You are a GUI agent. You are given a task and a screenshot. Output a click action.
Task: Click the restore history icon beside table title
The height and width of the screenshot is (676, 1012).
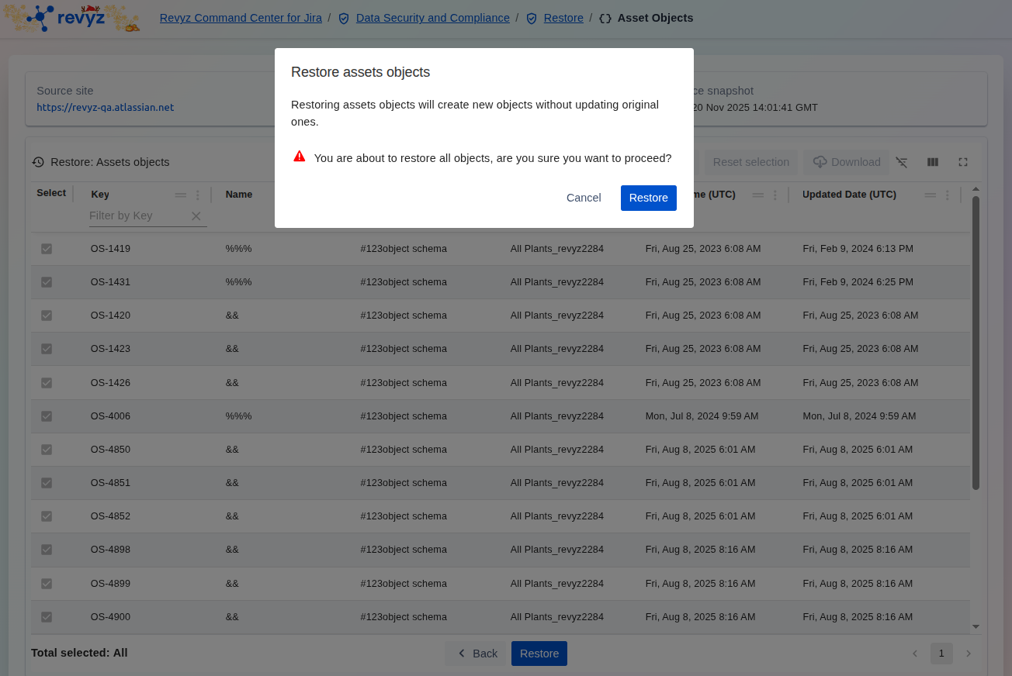point(38,162)
